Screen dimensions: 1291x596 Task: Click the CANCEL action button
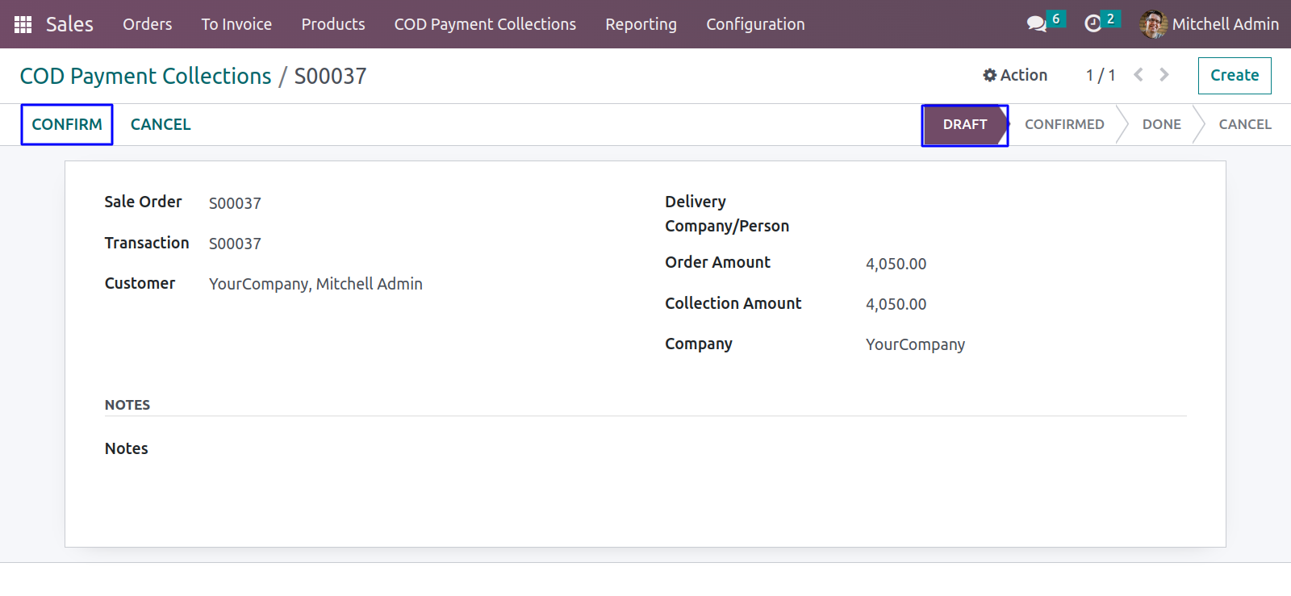(x=161, y=124)
